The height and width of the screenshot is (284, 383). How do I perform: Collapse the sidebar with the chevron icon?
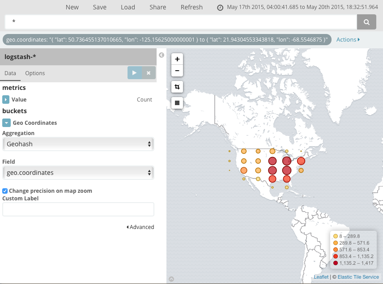[x=161, y=55]
